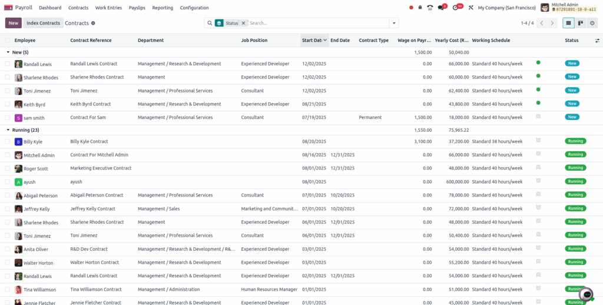This screenshot has height=305, width=603.
Task: Switch to activity view
Action: [592, 23]
